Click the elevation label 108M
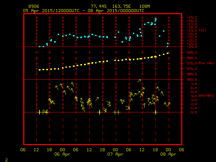 point(144,6)
